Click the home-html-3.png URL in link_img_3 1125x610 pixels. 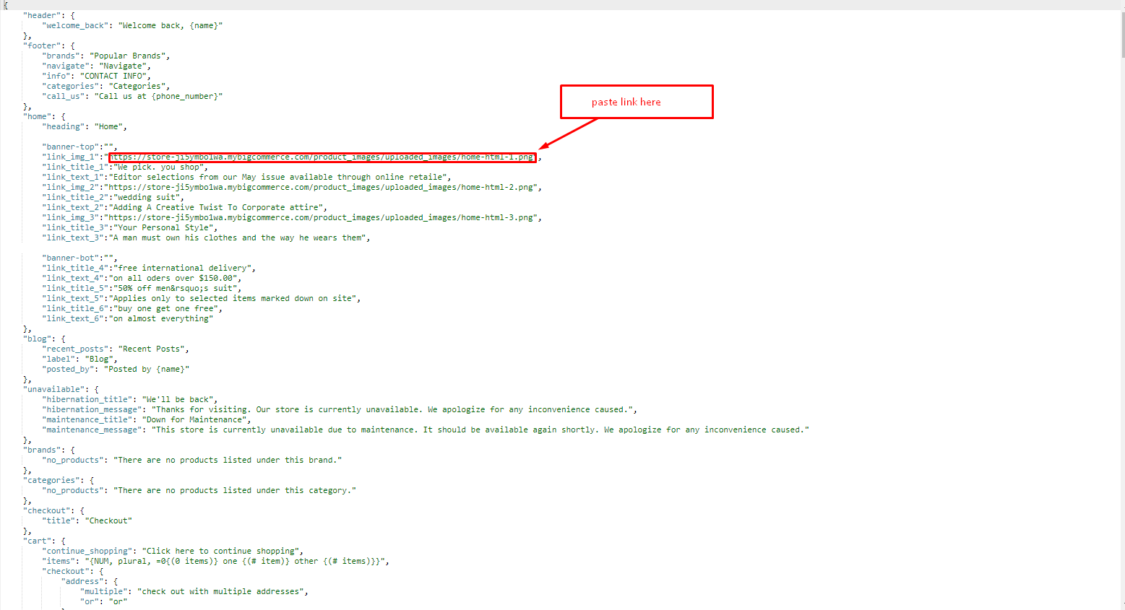322,217
